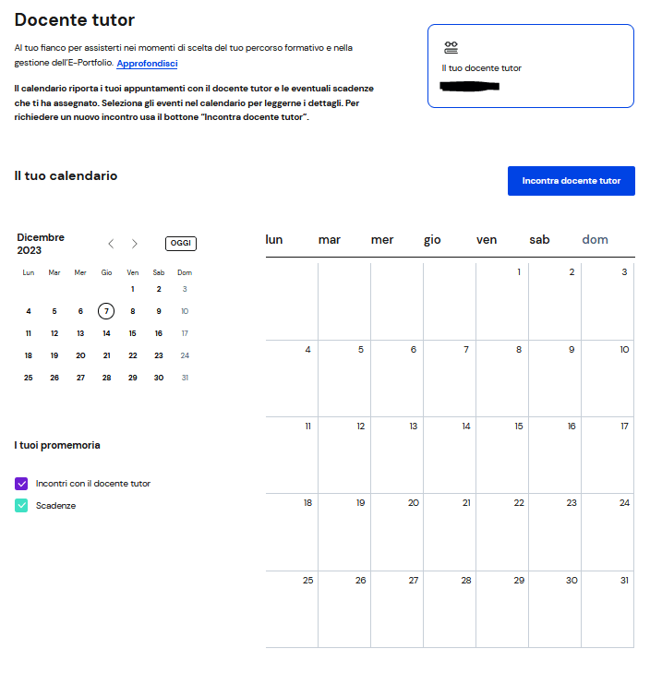Click day 28 cell in large calendar

coord(450,608)
